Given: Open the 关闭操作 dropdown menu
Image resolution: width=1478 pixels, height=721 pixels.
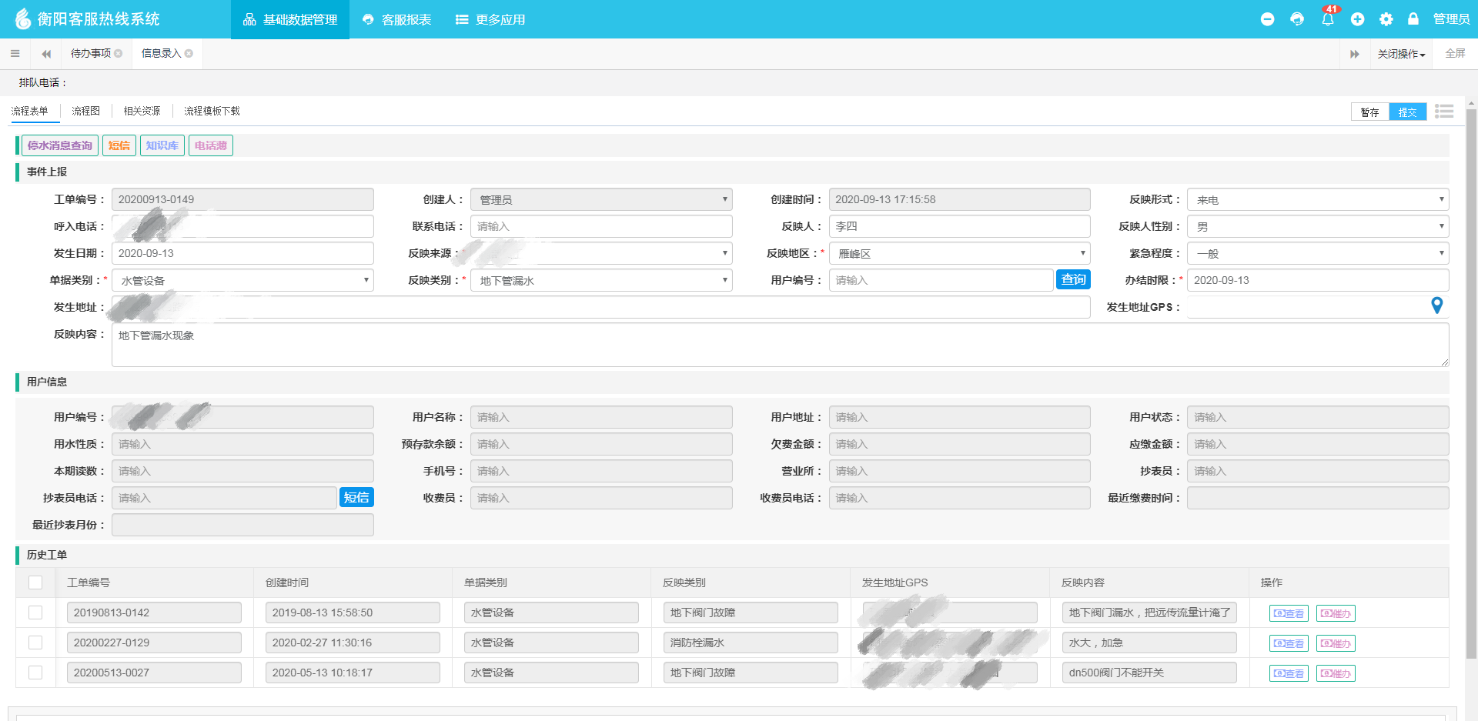Looking at the screenshot, I should [x=1401, y=54].
